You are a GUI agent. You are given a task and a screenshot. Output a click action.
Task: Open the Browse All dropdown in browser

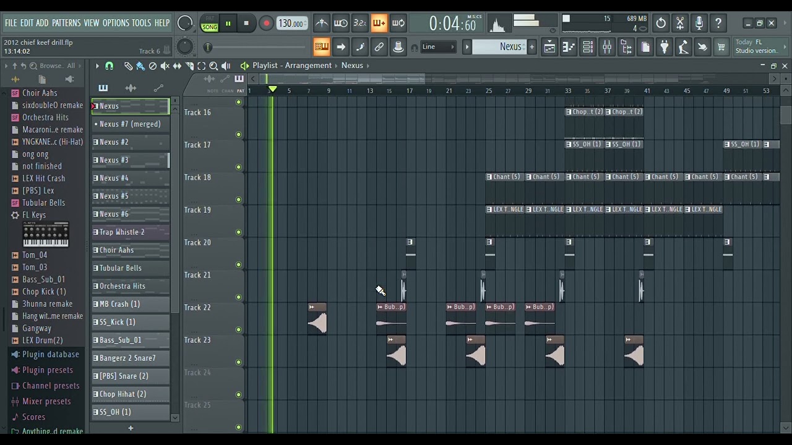point(61,66)
